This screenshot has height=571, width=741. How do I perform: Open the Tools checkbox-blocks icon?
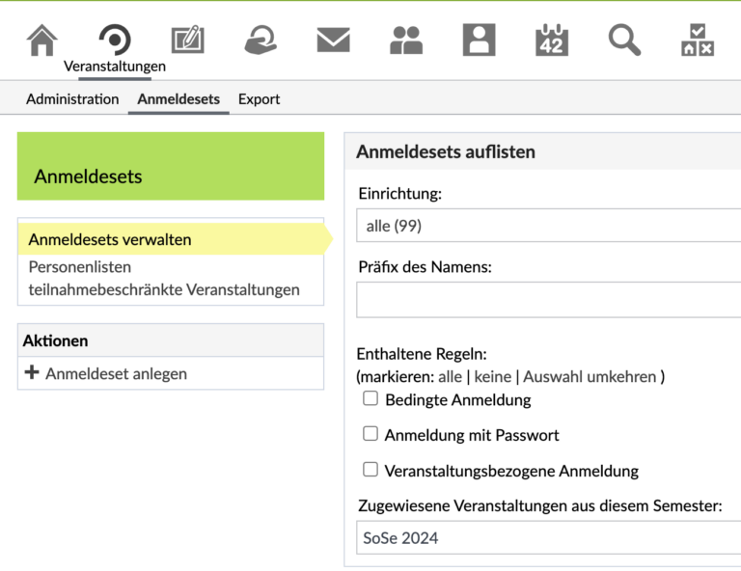pos(698,41)
